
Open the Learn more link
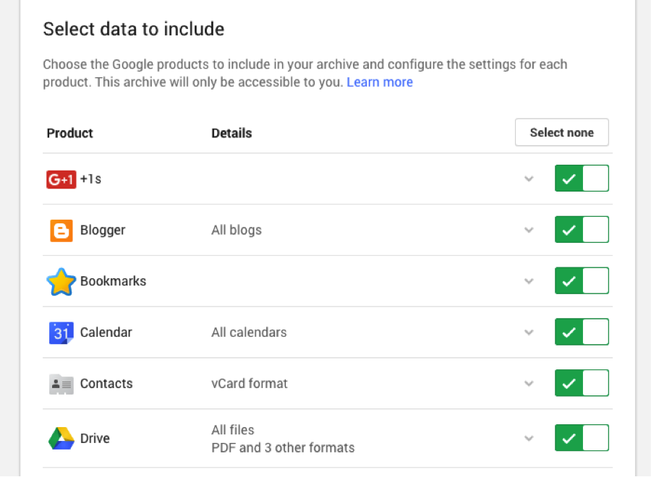[380, 82]
